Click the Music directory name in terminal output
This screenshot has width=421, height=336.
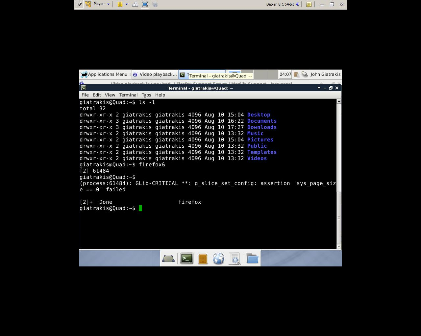coord(255,134)
